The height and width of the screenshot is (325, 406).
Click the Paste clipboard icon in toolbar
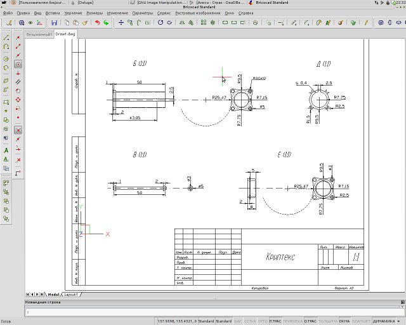75,23
